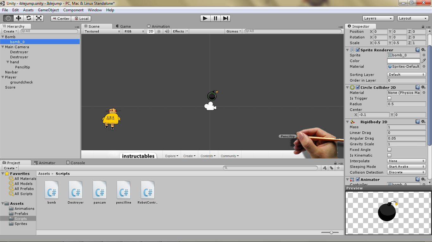Enable the Is Trigger checkbox
Screen dimensions: 432x242
[389, 98]
